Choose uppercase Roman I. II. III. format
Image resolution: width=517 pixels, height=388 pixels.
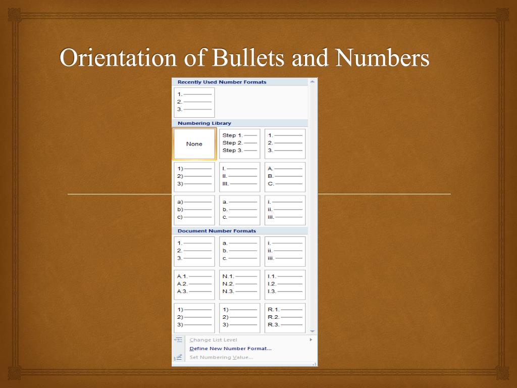240,177
